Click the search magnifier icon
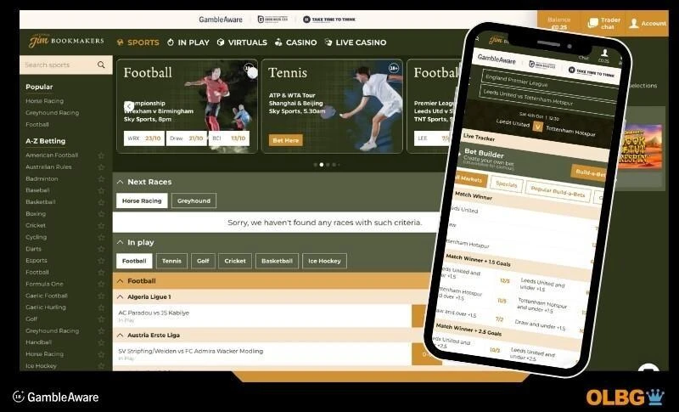 [101, 65]
